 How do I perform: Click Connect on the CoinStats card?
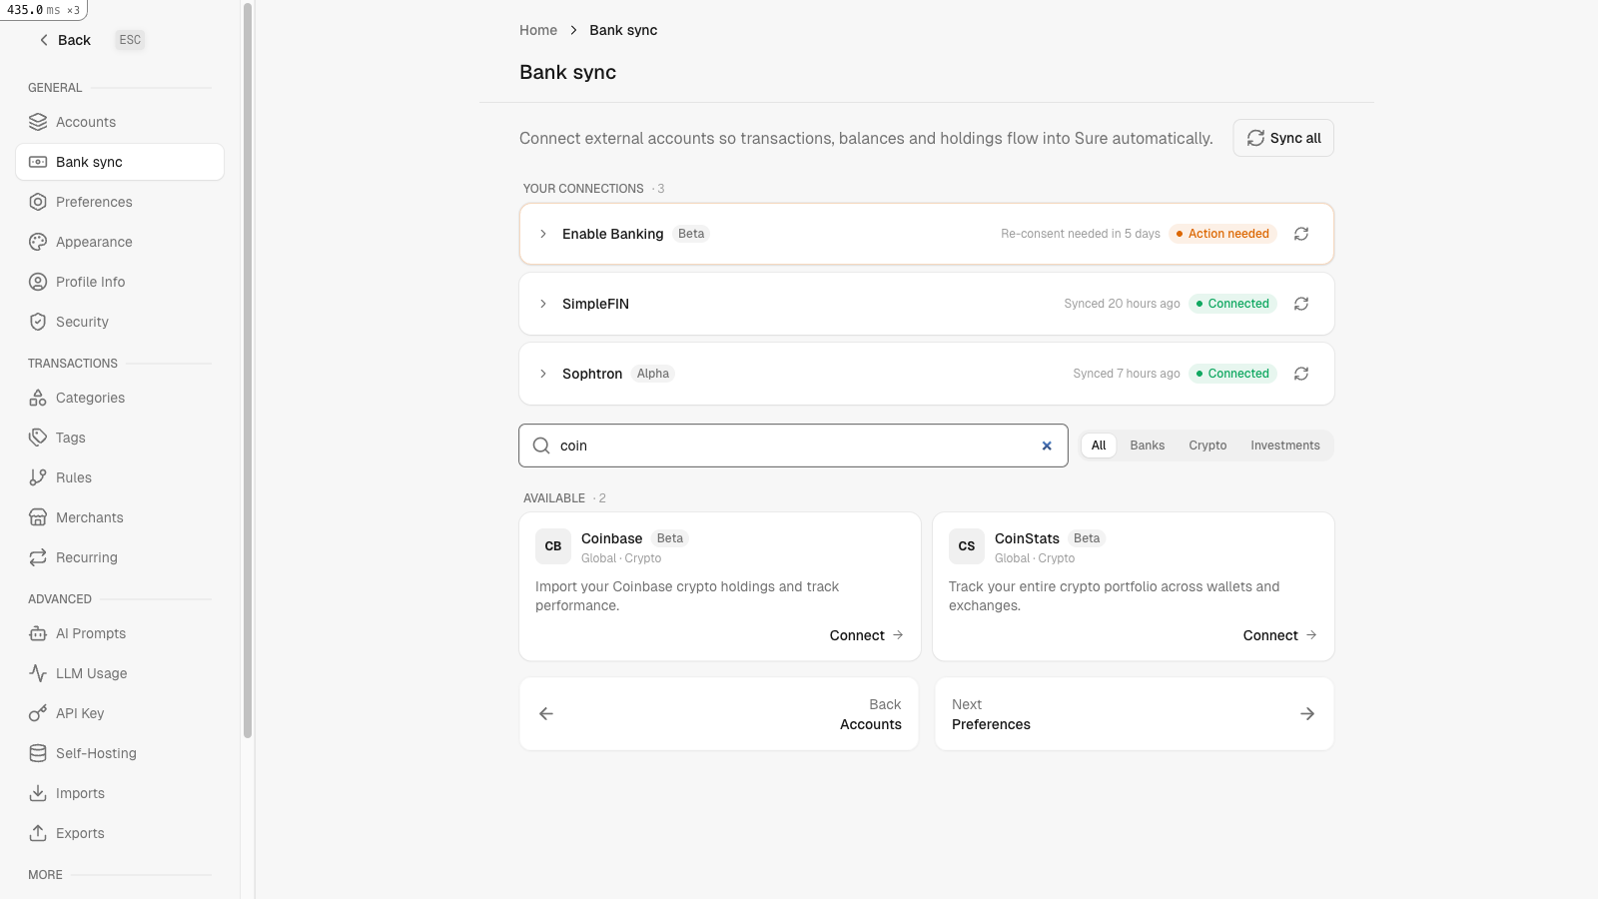click(x=1279, y=635)
